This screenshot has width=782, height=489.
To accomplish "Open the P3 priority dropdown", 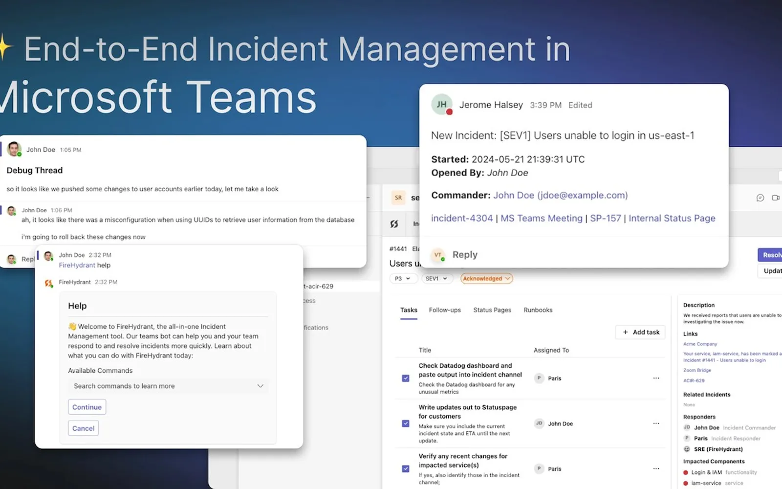I will point(403,278).
